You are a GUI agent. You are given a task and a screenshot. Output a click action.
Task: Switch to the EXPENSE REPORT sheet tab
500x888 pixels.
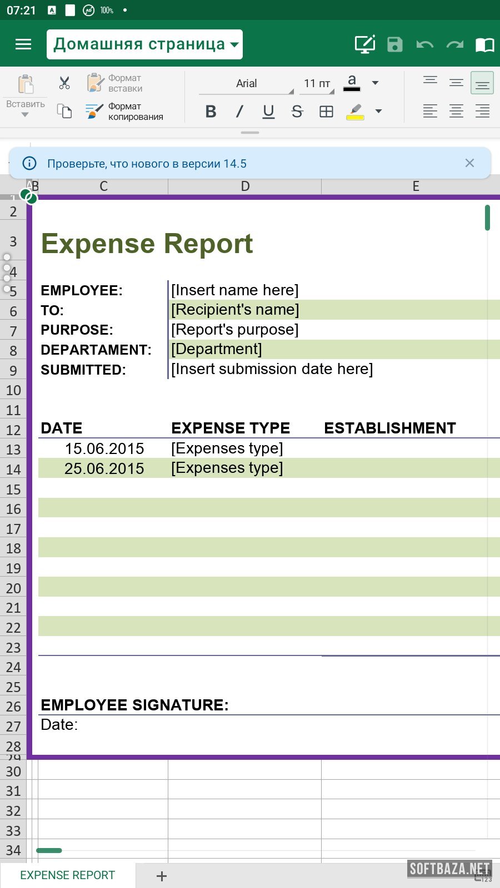[x=67, y=875]
